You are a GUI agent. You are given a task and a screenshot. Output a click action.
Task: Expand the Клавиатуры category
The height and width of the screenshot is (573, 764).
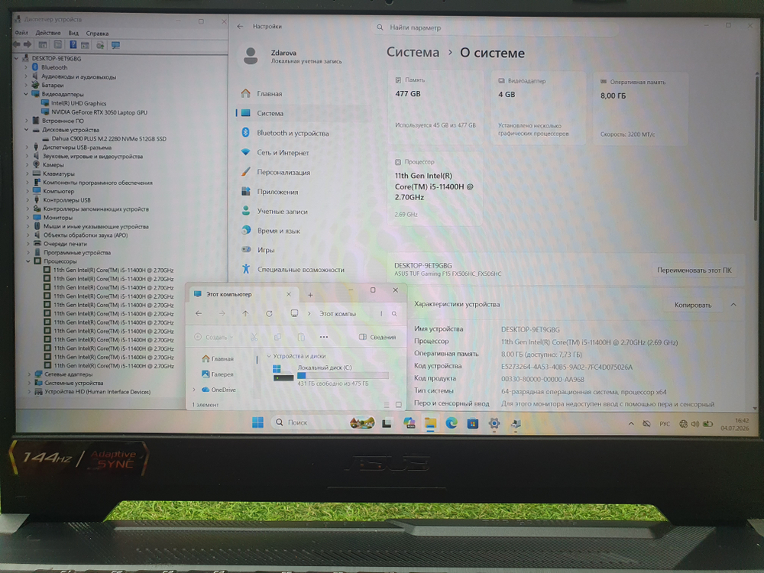tap(27, 173)
